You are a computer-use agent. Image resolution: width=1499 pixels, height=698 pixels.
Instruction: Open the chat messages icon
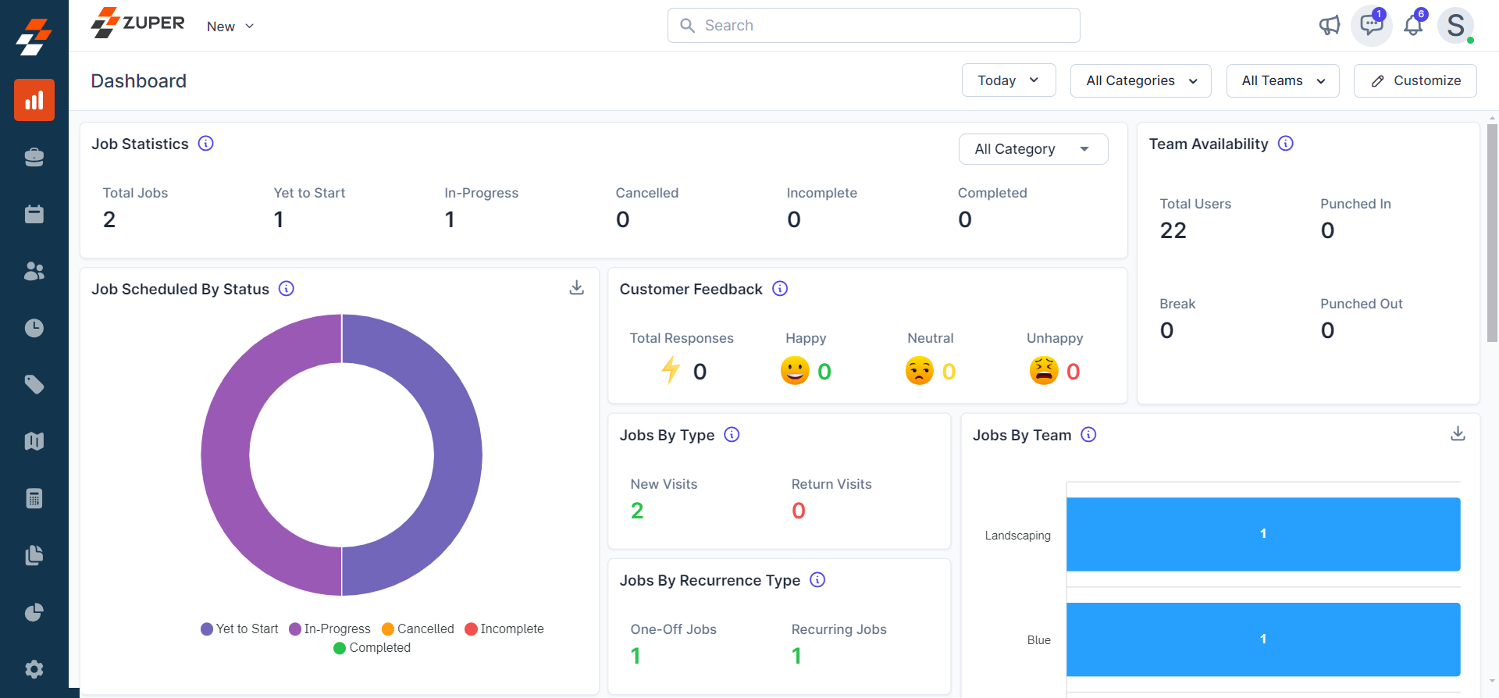coord(1371,25)
